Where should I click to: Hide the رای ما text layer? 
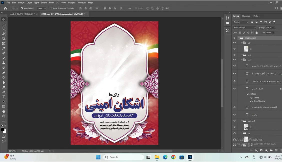pyautogui.click(x=234, y=115)
